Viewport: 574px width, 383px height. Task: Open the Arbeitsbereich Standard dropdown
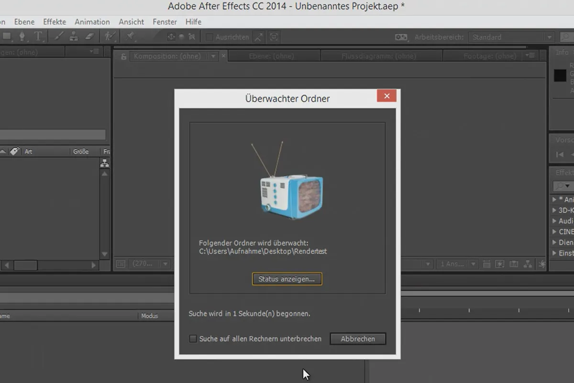[511, 37]
